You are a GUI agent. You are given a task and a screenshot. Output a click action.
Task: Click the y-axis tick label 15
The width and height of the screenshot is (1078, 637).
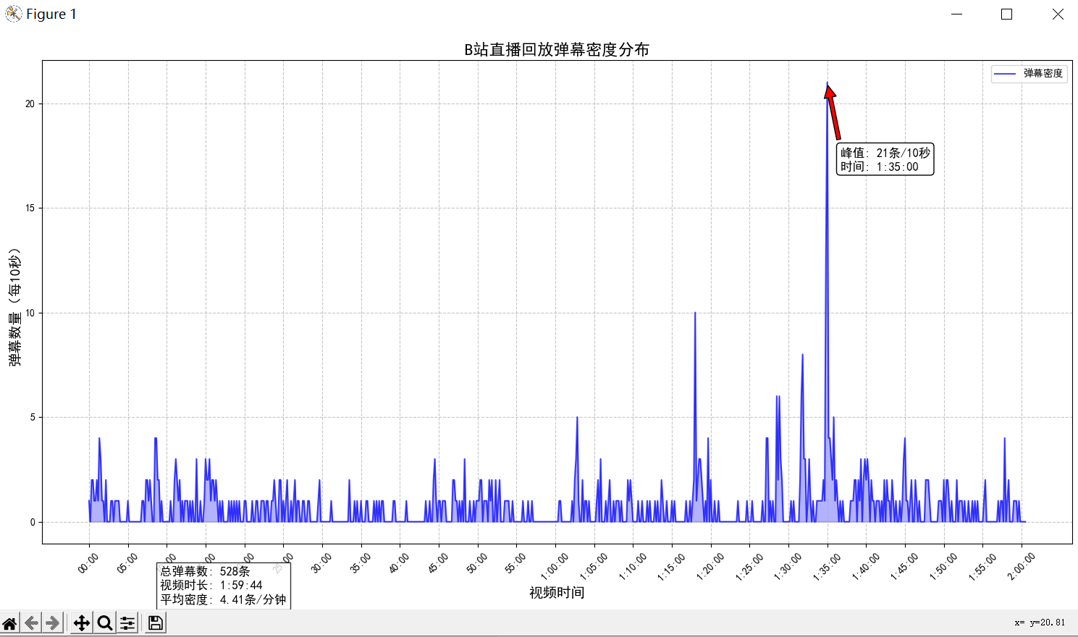[x=30, y=208]
